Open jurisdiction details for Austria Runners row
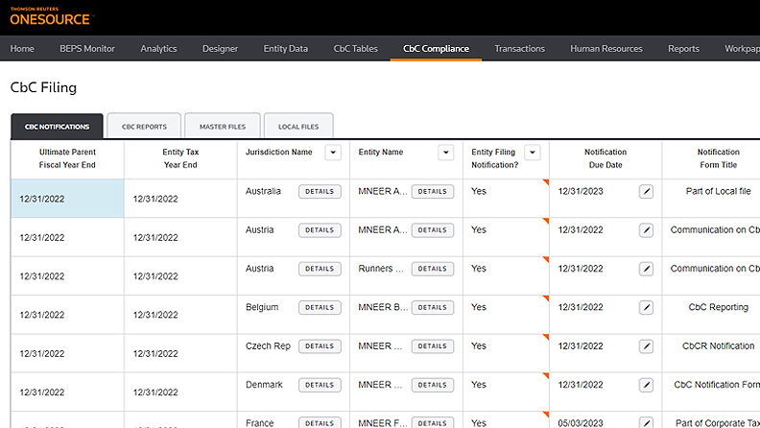 point(320,269)
